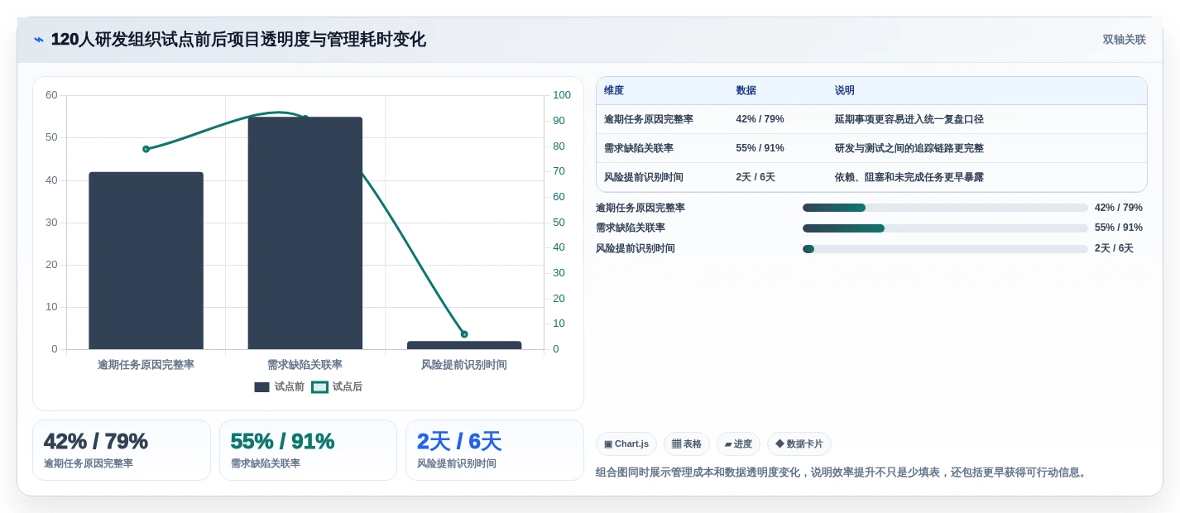Image resolution: width=1180 pixels, height=513 pixels.
Task: Click table value 55% / 91%
Action: tap(760, 148)
